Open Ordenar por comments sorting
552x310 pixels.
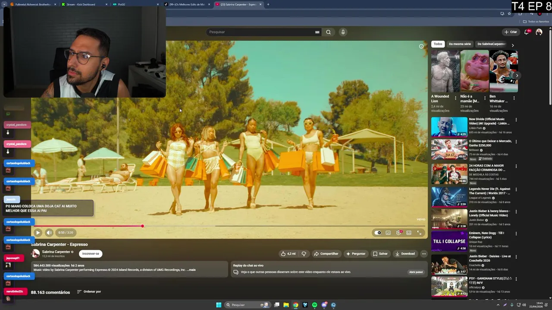89,291
